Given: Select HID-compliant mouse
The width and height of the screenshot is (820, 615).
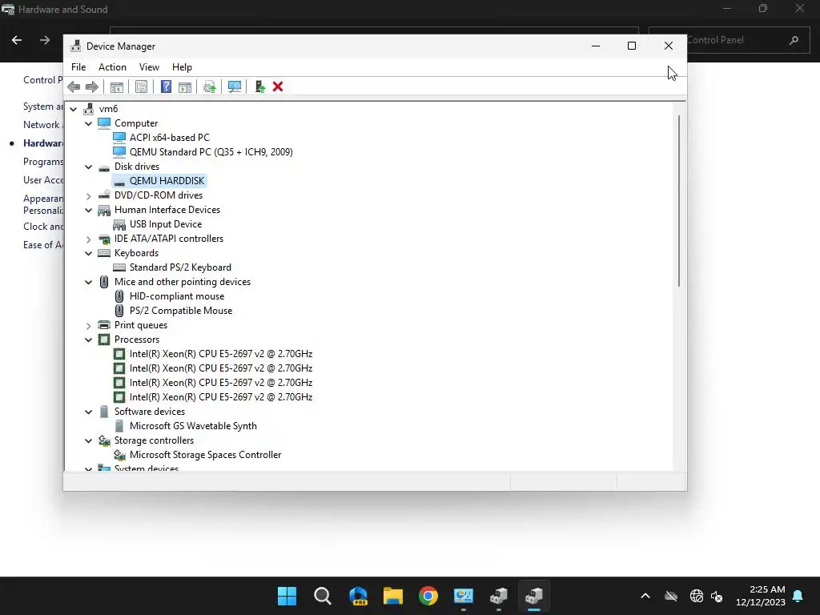Looking at the screenshot, I should (177, 296).
